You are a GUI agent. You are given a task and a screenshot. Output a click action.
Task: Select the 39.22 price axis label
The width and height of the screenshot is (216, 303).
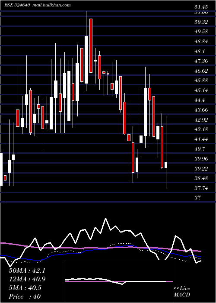(x=201, y=168)
